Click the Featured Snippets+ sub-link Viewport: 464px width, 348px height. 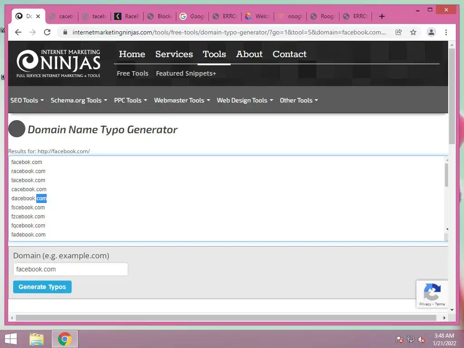(x=186, y=73)
